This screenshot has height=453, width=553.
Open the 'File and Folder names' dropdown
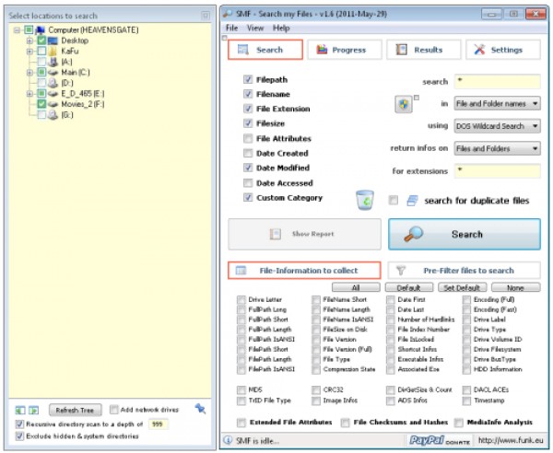(x=497, y=103)
